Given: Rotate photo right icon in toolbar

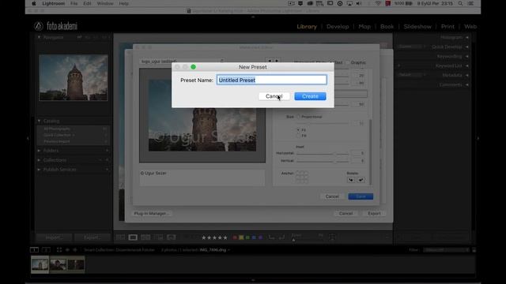Looking at the screenshot, I should [x=281, y=237].
